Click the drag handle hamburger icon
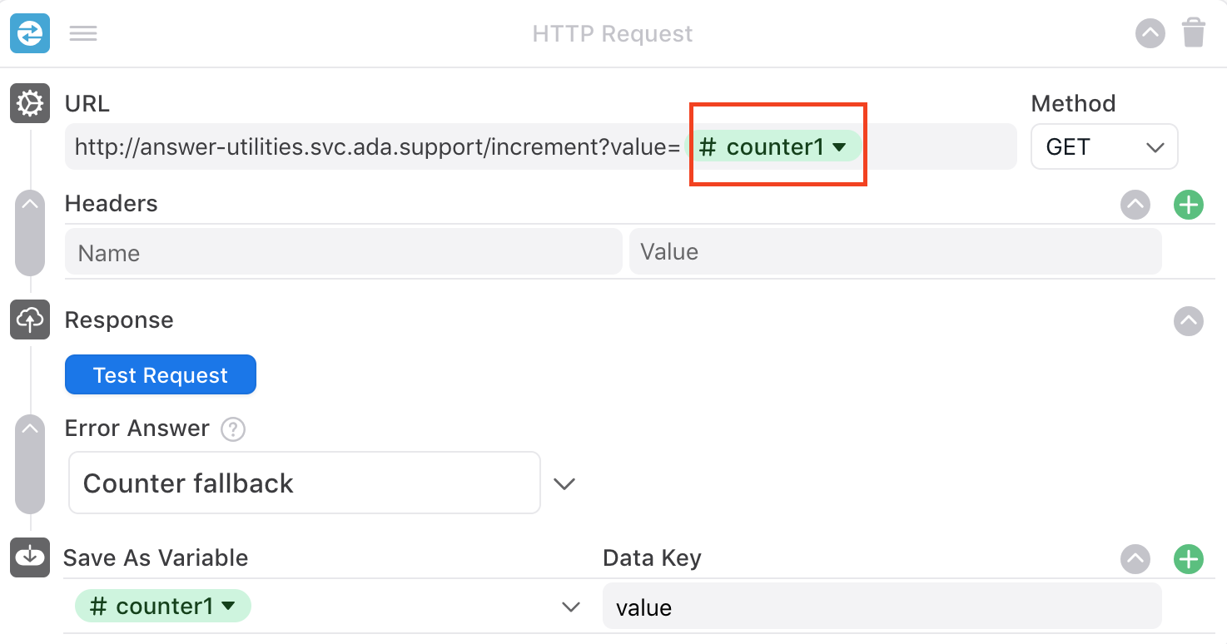Viewport: 1227px width, 644px height. 83,33
